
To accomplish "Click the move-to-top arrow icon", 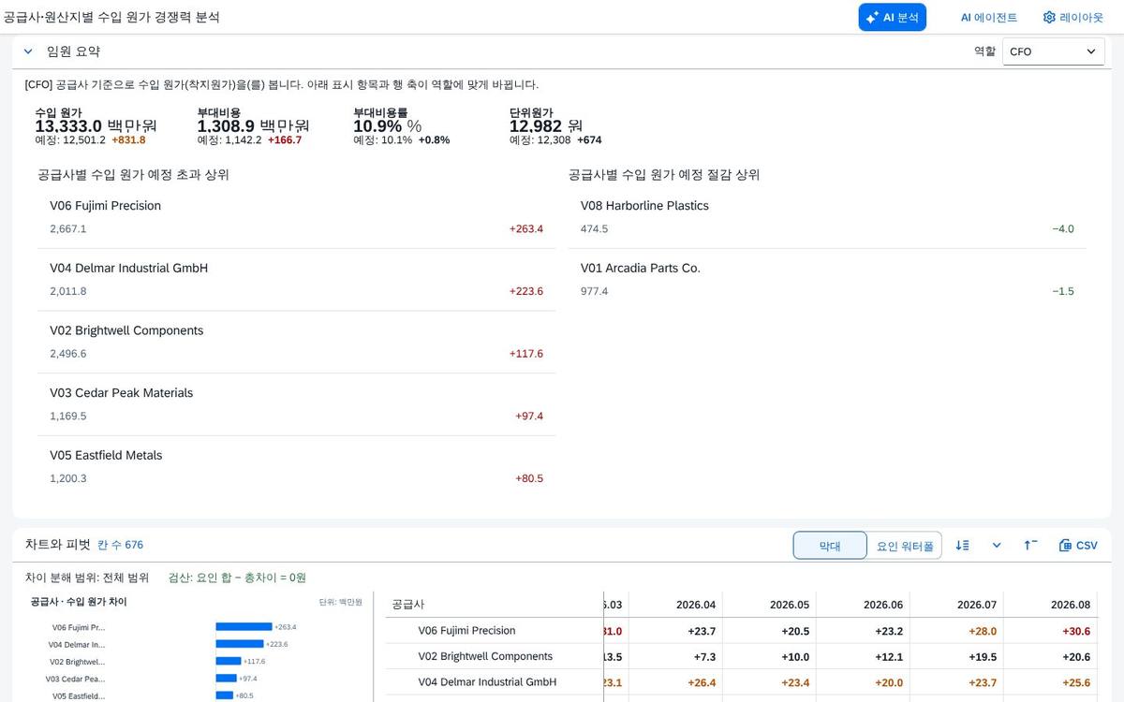I will click(1030, 545).
